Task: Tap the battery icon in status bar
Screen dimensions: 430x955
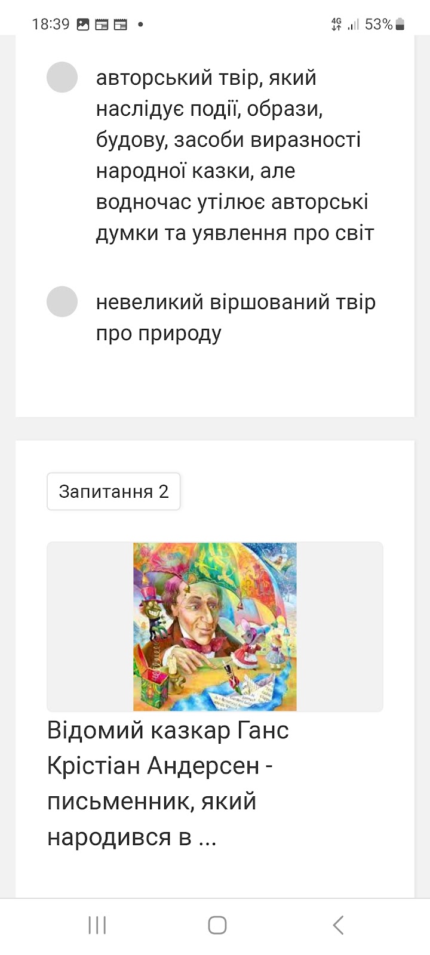Action: coord(400,24)
